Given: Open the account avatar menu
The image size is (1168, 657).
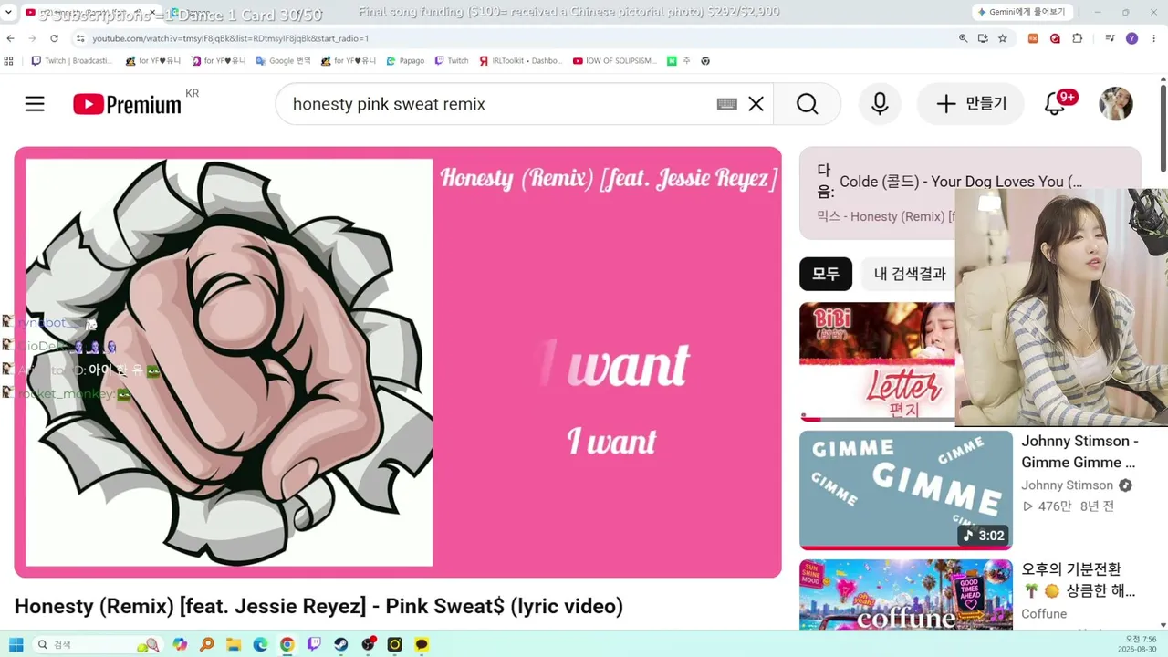Looking at the screenshot, I should click(x=1116, y=104).
